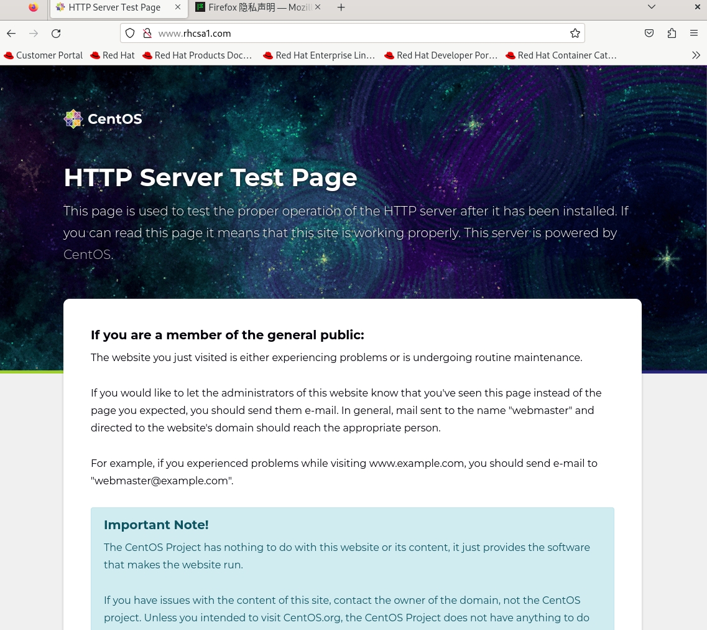This screenshot has height=630, width=707.
Task: Go back to the previous page
Action: (x=11, y=34)
